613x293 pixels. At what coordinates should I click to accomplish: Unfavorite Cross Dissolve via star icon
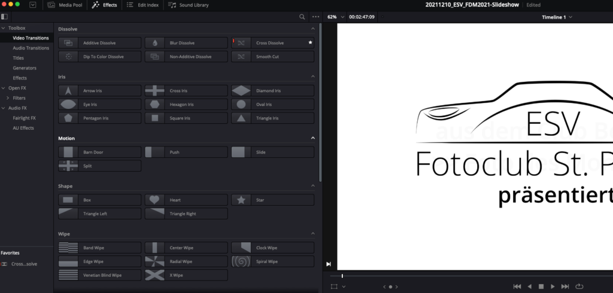click(x=311, y=42)
